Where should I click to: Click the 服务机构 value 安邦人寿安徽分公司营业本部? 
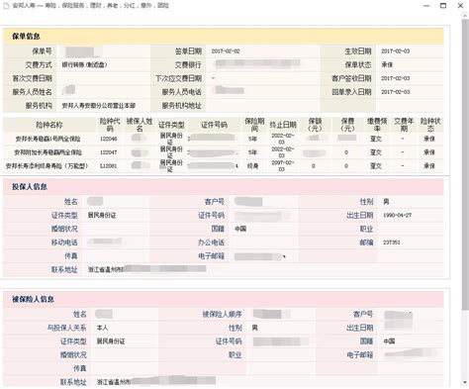(x=99, y=106)
